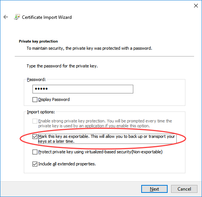Close the Certificate Import Wizard dialog
The image size is (202, 197).
(196, 6)
